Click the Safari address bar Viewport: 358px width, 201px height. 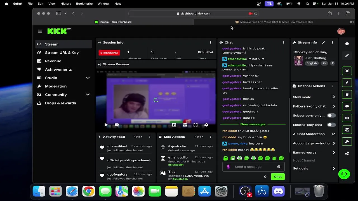pos(194,13)
